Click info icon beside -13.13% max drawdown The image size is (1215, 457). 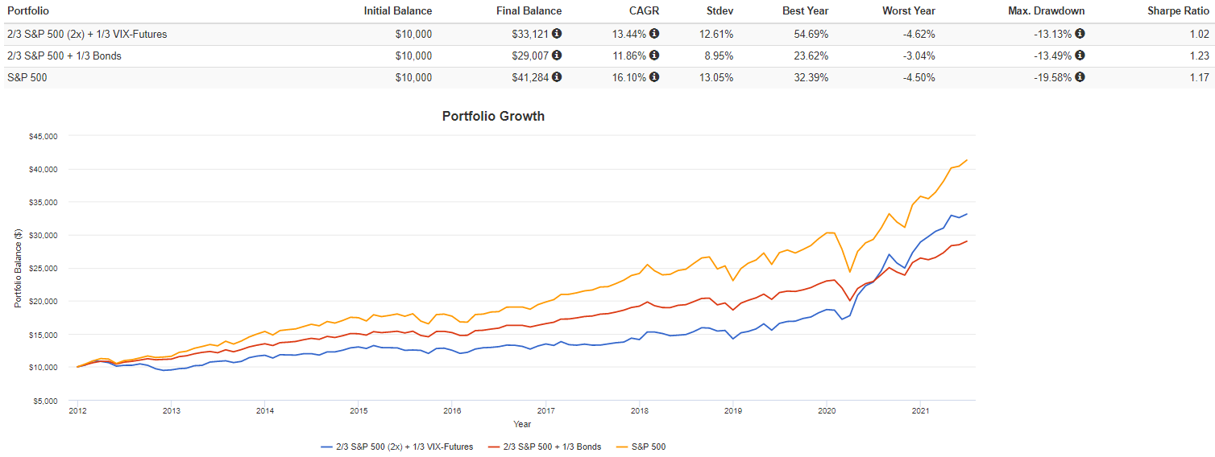pyautogui.click(x=1080, y=34)
